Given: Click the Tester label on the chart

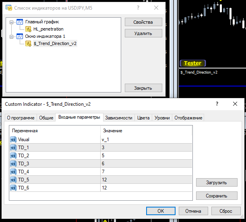Looking at the screenshot, I should coord(193,63).
